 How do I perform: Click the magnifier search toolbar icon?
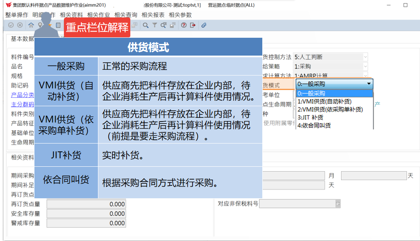click(145, 25)
